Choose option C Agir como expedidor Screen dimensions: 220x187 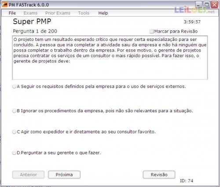click(14, 132)
